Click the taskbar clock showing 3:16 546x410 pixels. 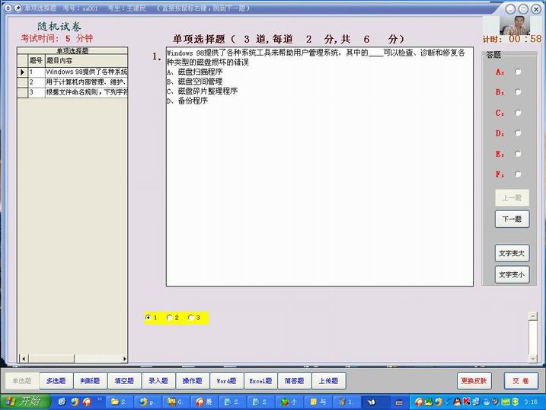click(531, 402)
